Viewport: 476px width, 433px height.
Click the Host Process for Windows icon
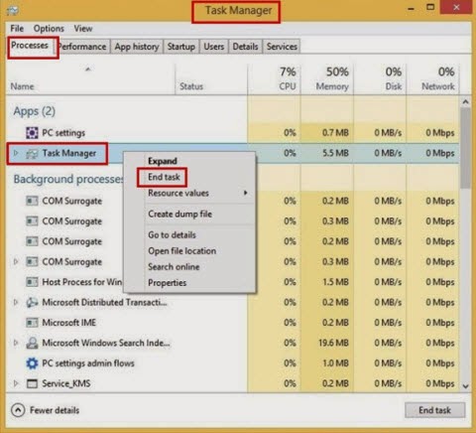(x=32, y=282)
